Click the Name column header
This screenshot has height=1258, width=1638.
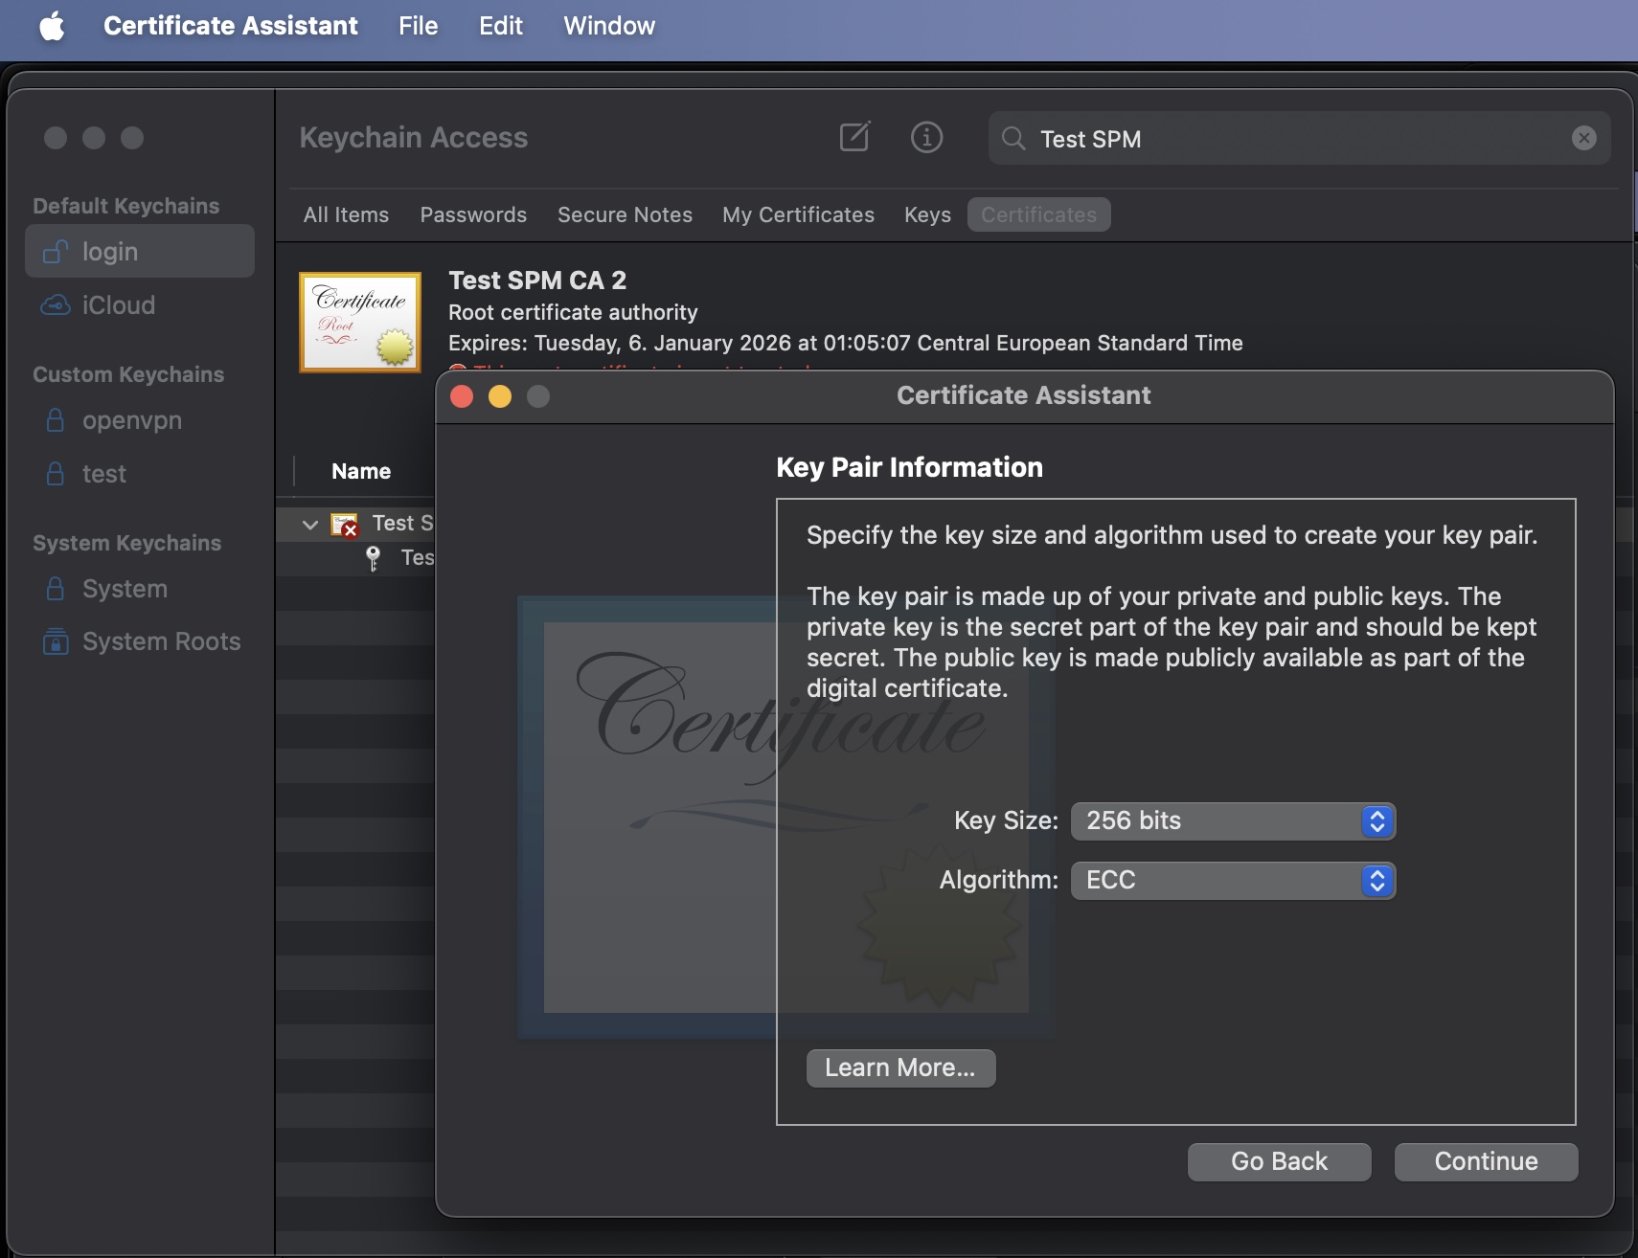(361, 471)
